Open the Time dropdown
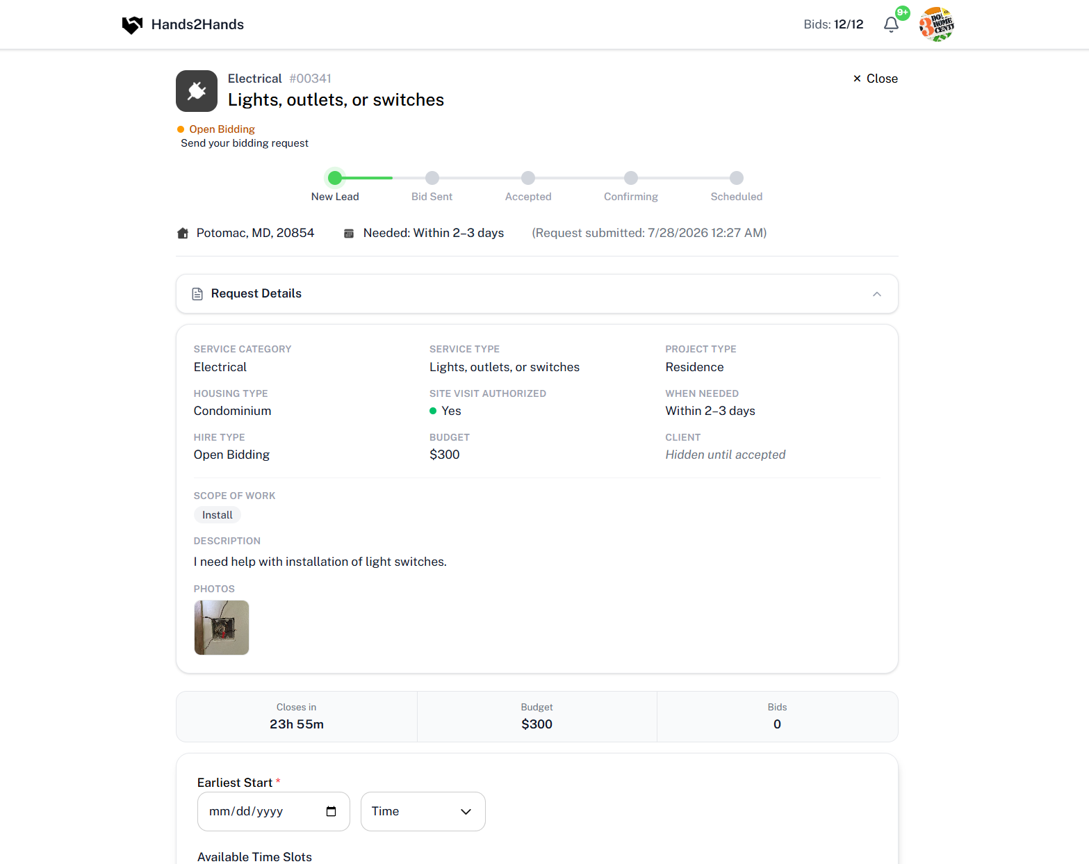The height and width of the screenshot is (864, 1089). (x=423, y=811)
